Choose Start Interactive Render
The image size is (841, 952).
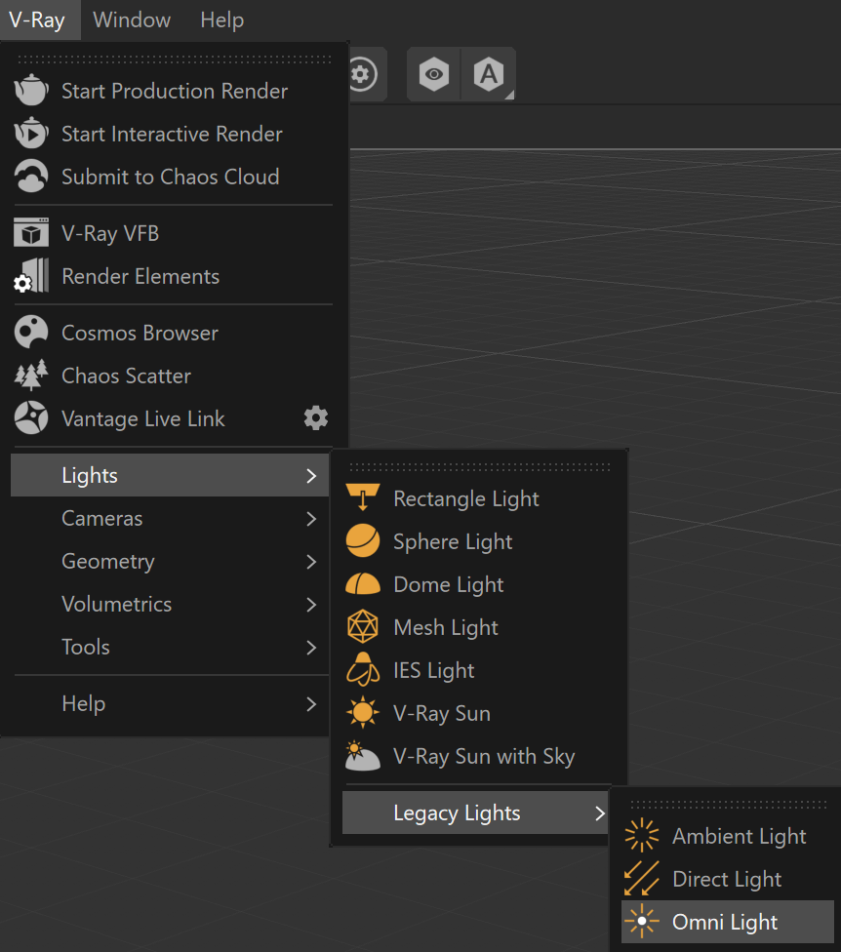click(172, 134)
